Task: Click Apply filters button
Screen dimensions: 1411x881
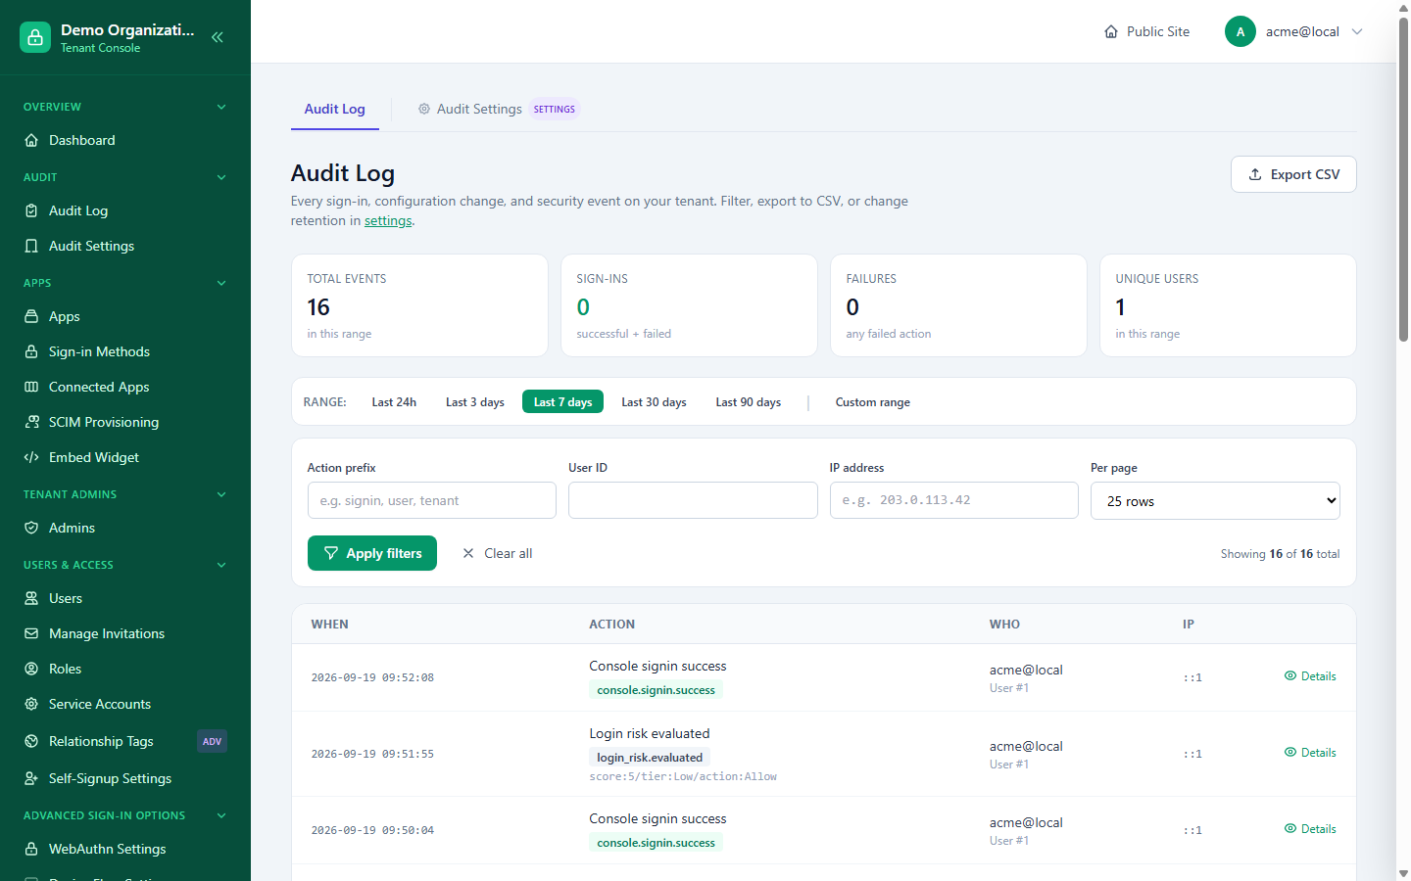Action: coord(372,553)
